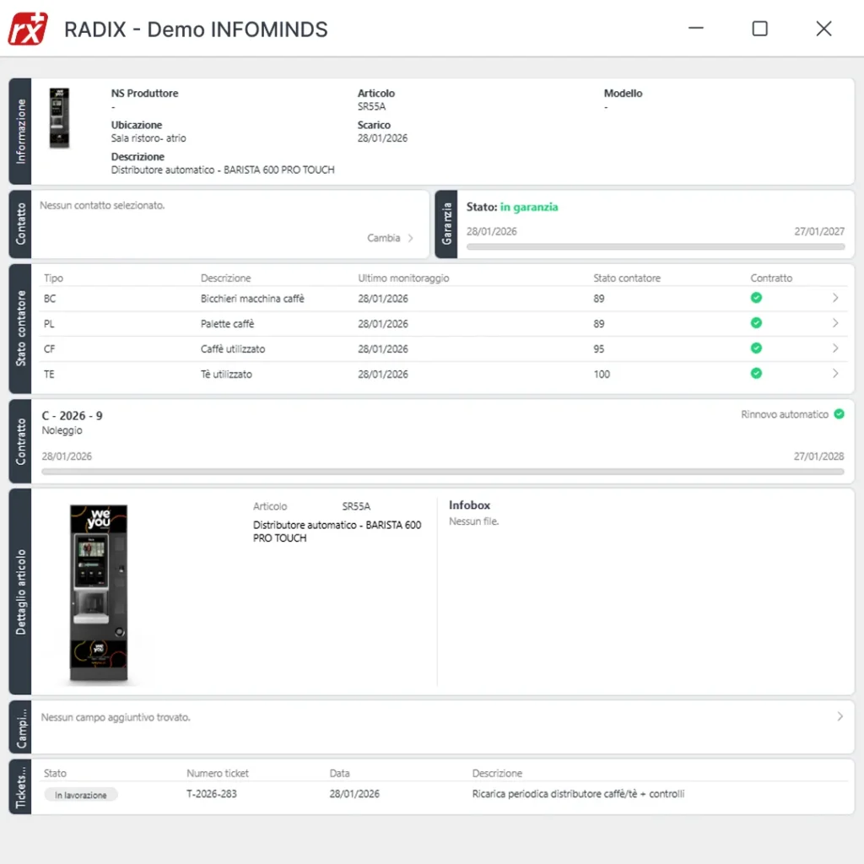The image size is (864, 864).
Task: Click green contract check for Caffè utilizzato
Action: click(756, 348)
